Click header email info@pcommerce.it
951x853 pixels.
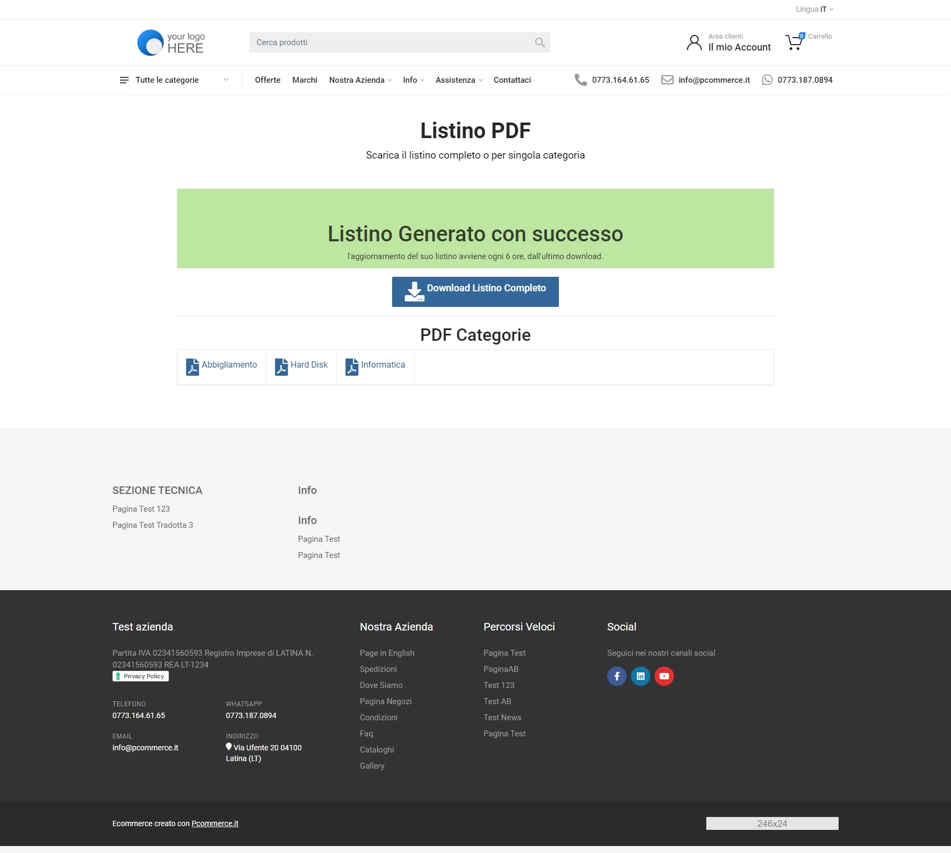point(714,80)
